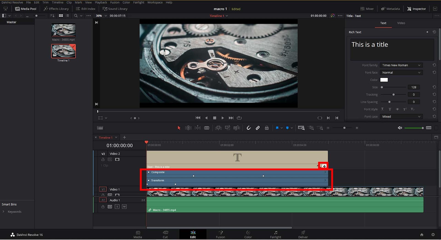Click the Position Lock padlock icon
This screenshot has width=441, height=240.
point(267,128)
